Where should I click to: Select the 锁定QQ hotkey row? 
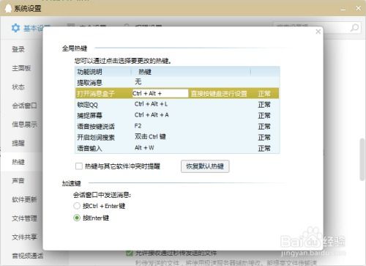(x=177, y=104)
